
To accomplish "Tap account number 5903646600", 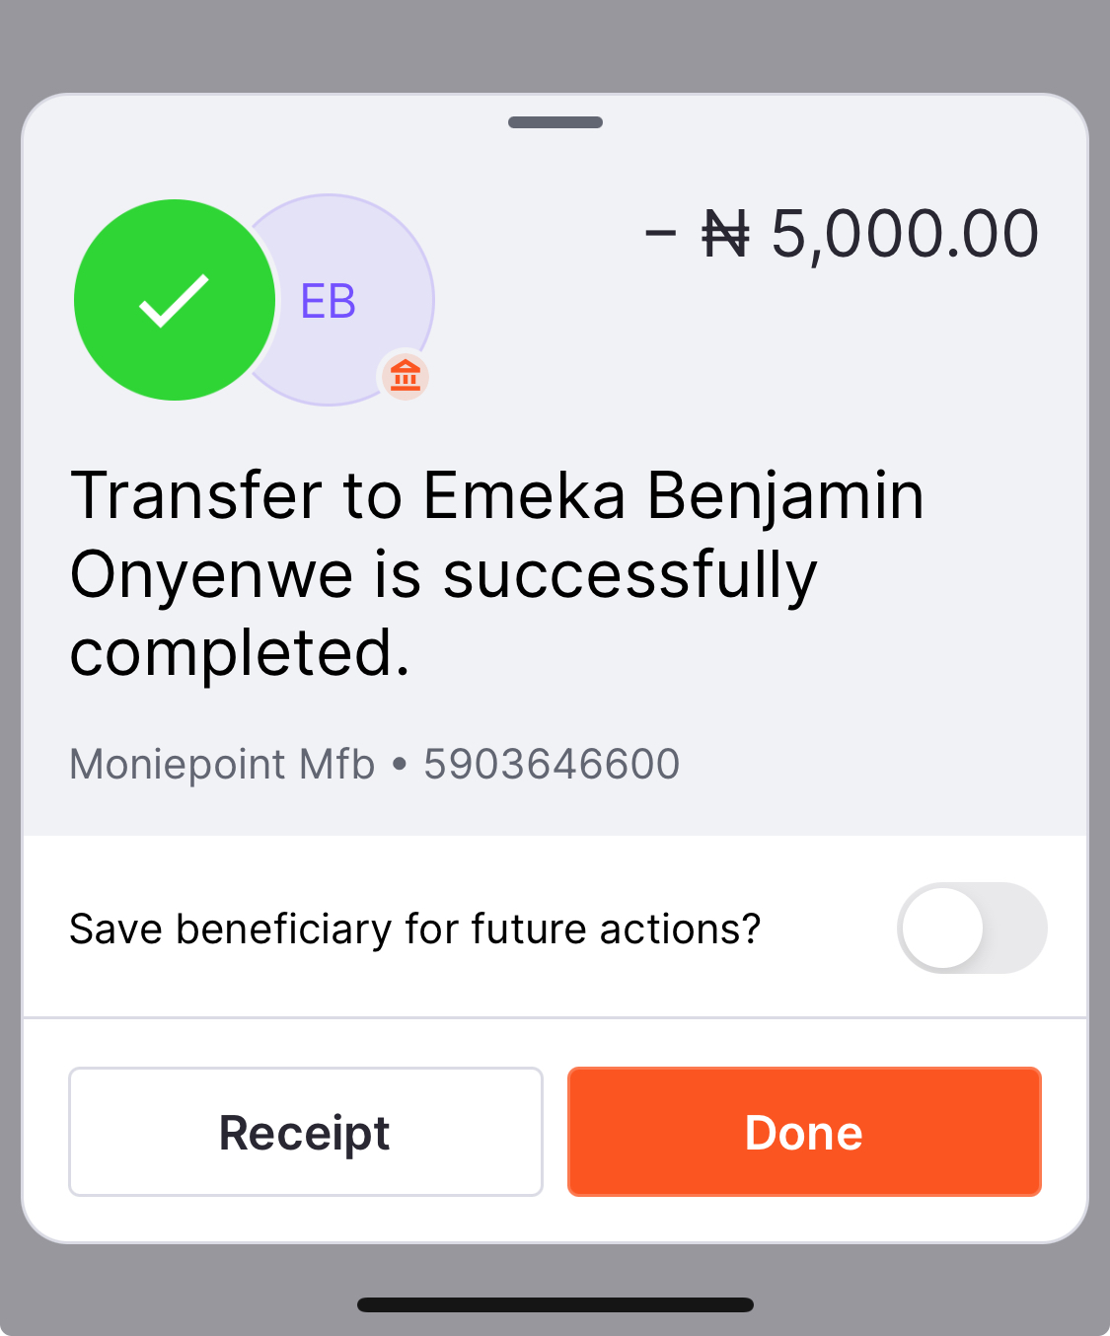I will pyautogui.click(x=552, y=765).
